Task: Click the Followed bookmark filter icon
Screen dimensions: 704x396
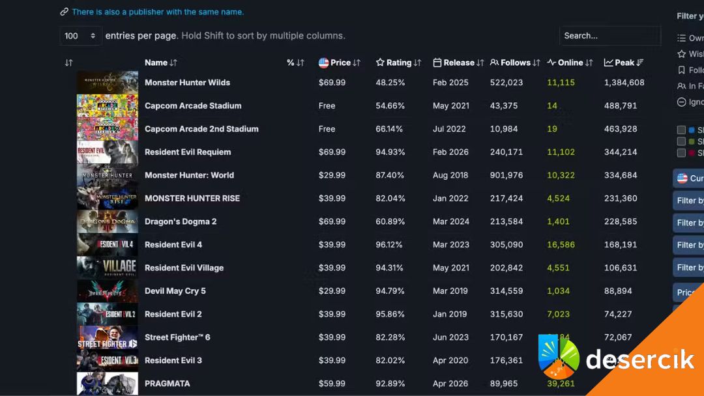Action: [682, 70]
